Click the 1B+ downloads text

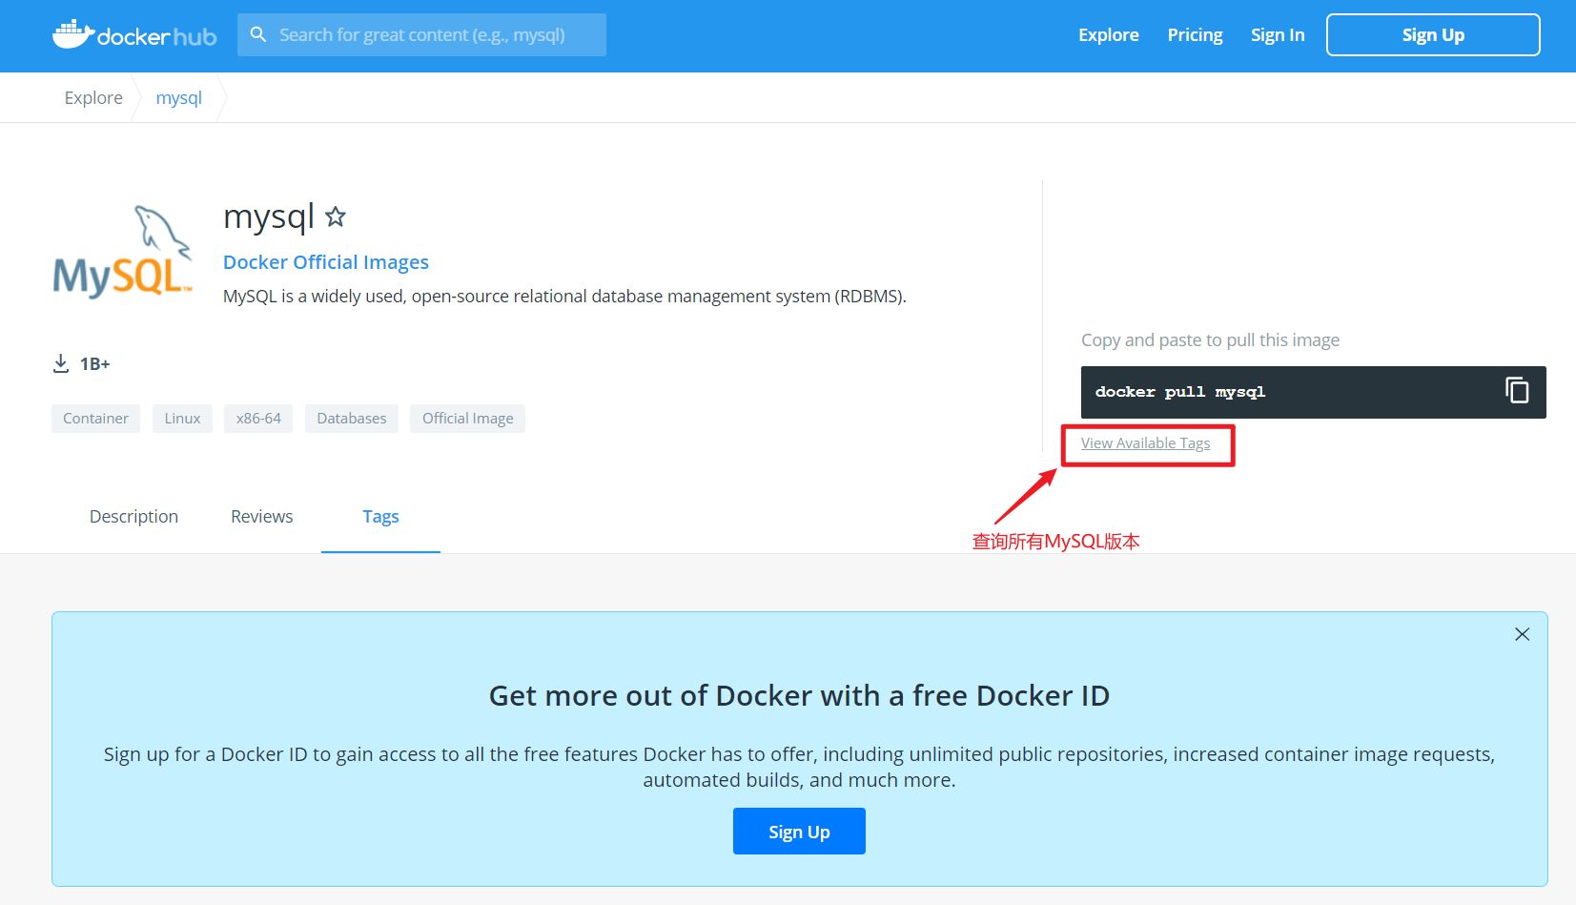coord(95,363)
